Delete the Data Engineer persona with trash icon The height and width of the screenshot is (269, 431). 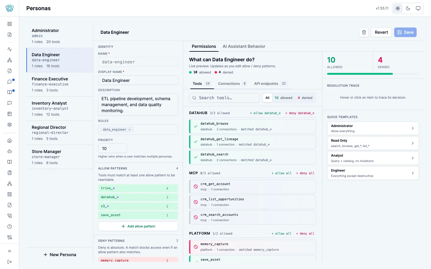[364, 32]
